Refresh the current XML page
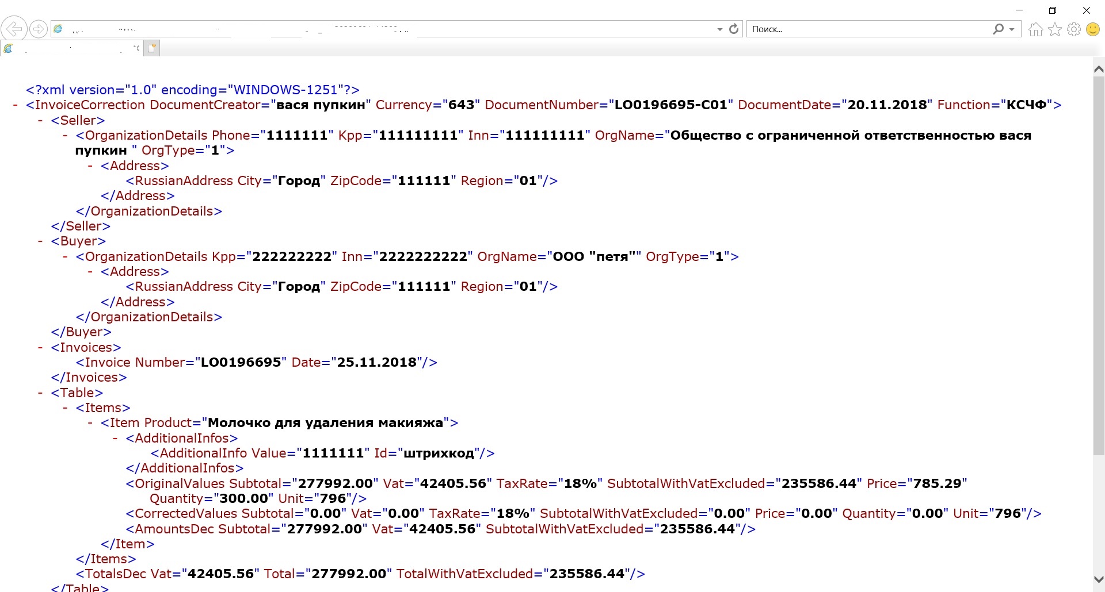 coord(733,29)
